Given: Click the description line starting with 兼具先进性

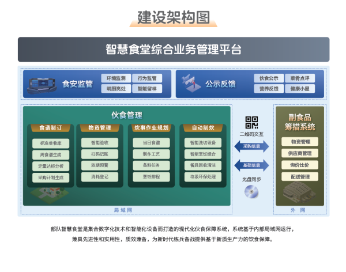Looking at the screenshot, I should [173, 239].
